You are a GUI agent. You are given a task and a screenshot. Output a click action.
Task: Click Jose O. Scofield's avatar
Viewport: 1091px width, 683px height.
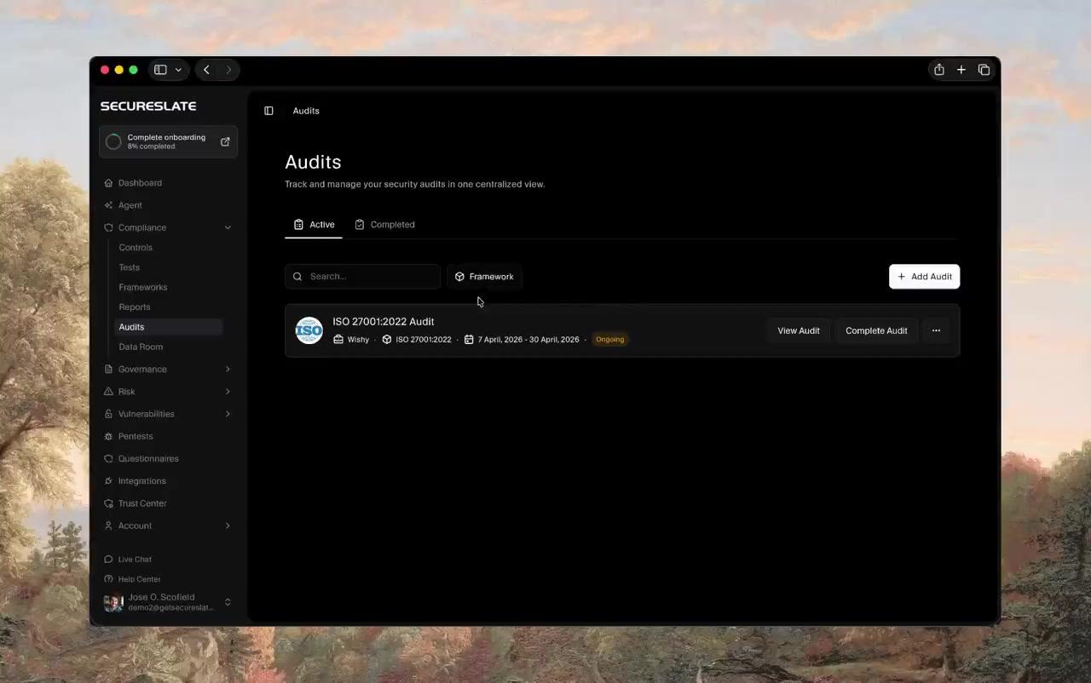[x=113, y=602]
